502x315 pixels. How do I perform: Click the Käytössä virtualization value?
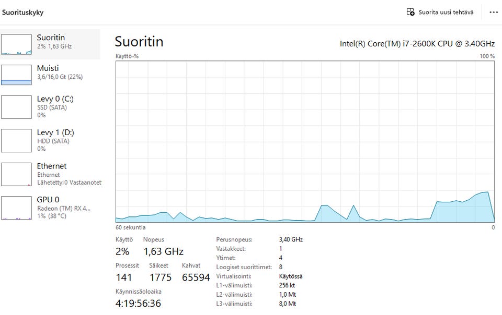pyautogui.click(x=291, y=276)
